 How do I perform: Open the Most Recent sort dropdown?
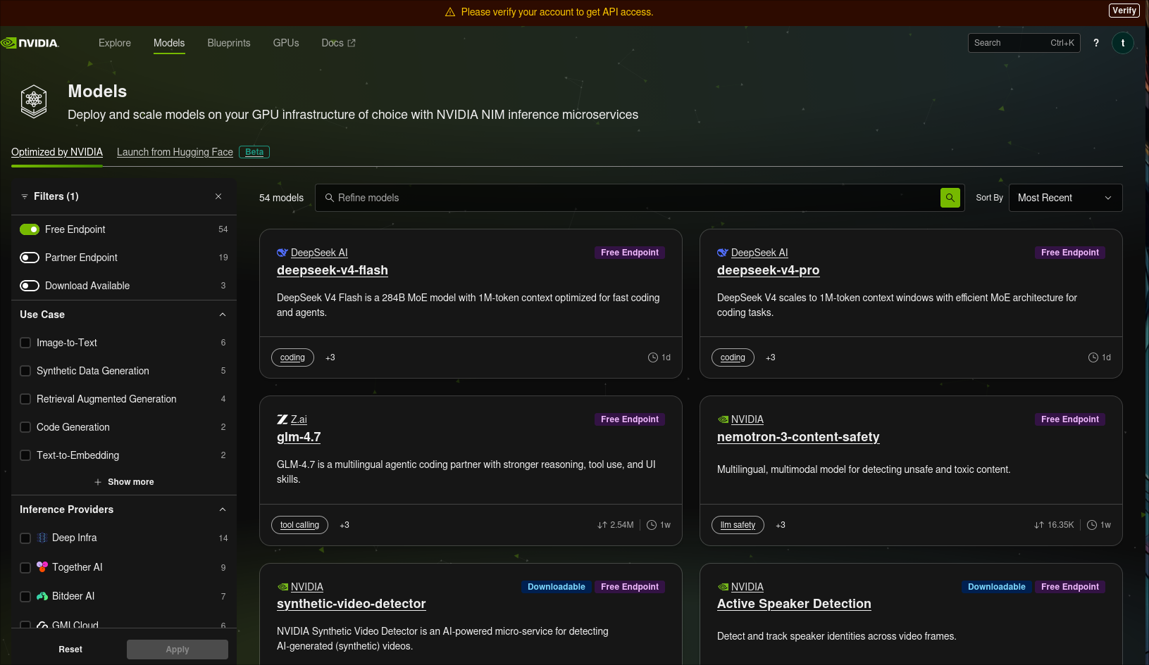[1065, 198]
